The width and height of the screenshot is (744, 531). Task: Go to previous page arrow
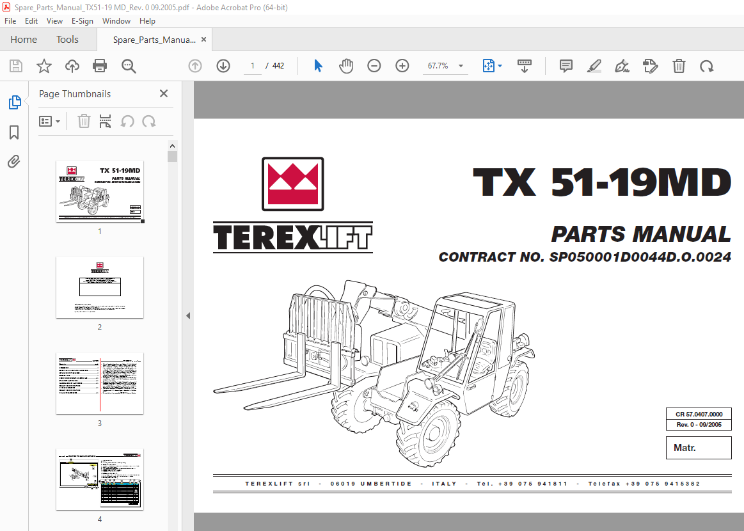195,66
